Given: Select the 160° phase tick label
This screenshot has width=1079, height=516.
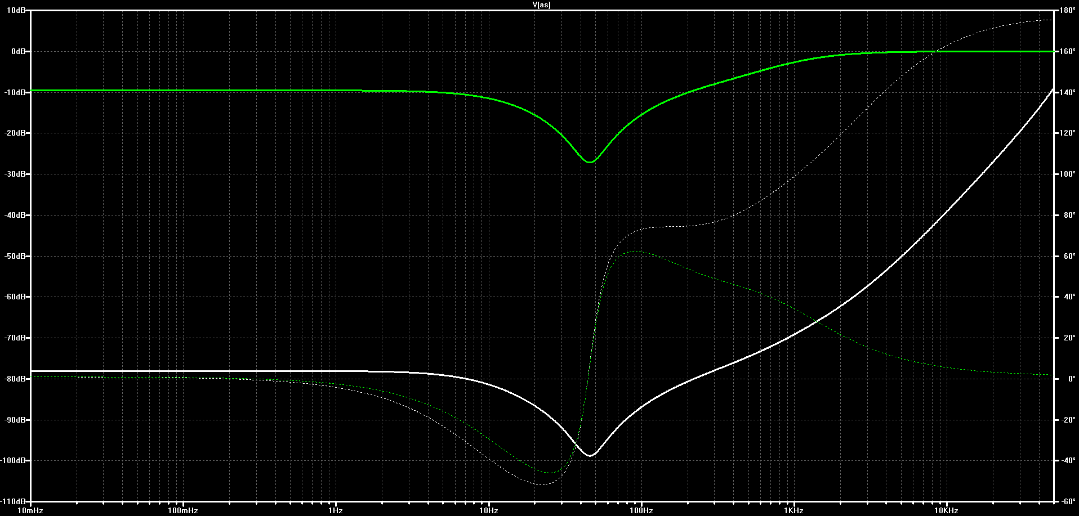Looking at the screenshot, I should (x=1068, y=51).
